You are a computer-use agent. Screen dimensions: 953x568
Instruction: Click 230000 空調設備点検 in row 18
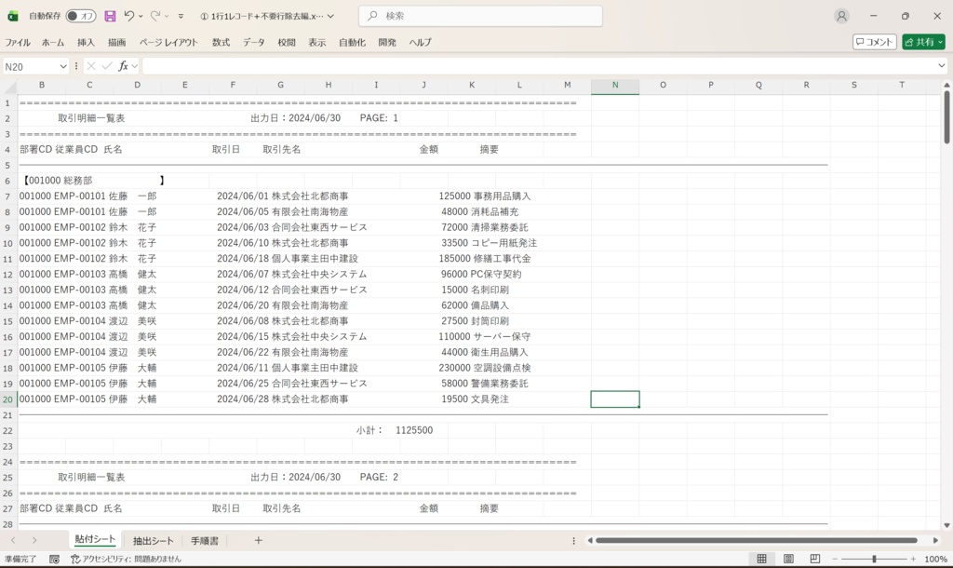click(484, 368)
